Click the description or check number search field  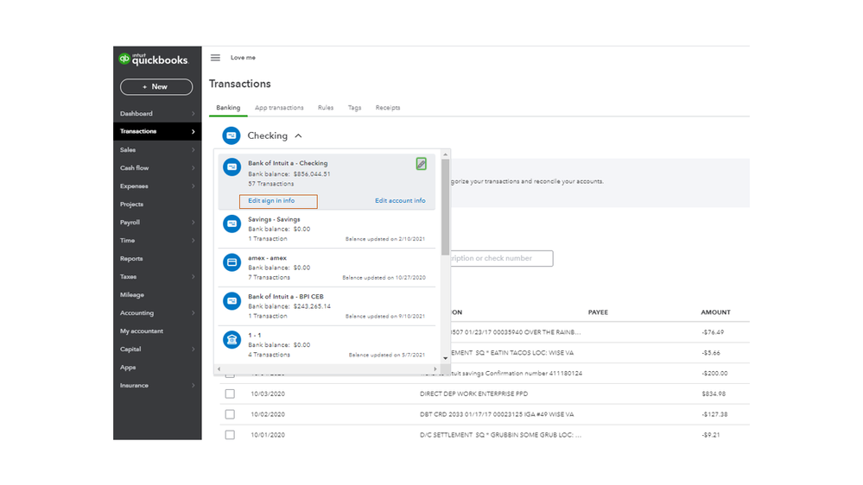pyautogui.click(x=501, y=258)
